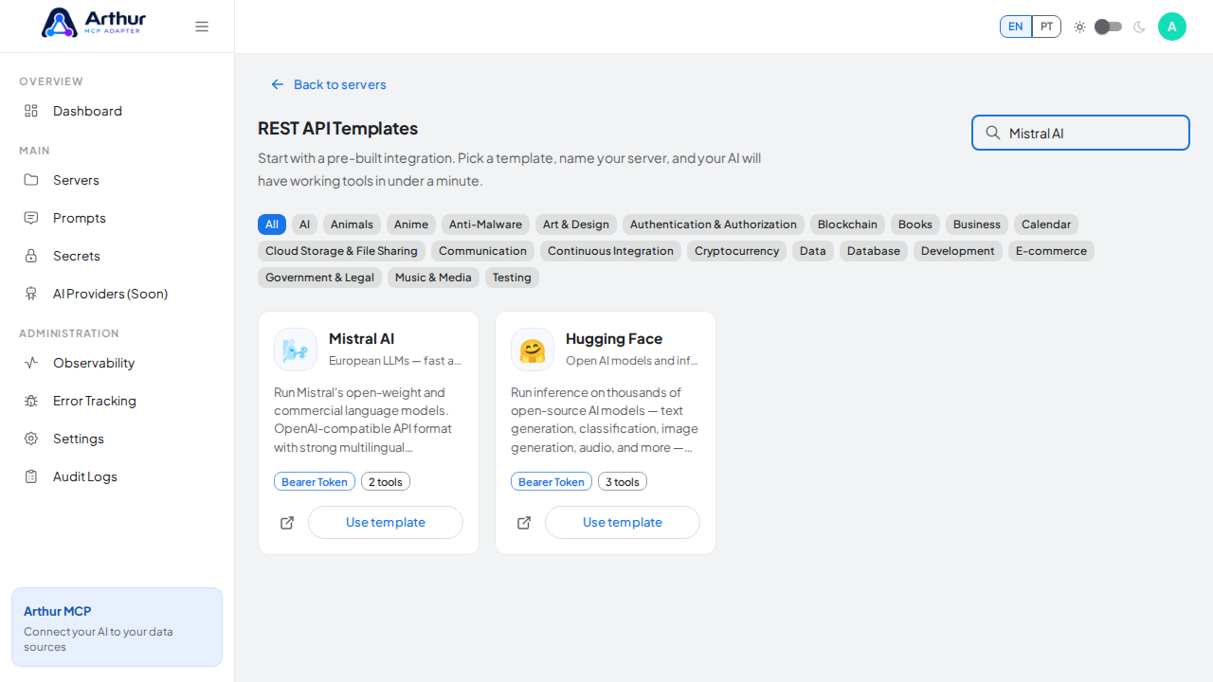Filter templates by Art & Design
Screen dimensions: 1213x682
pos(576,224)
